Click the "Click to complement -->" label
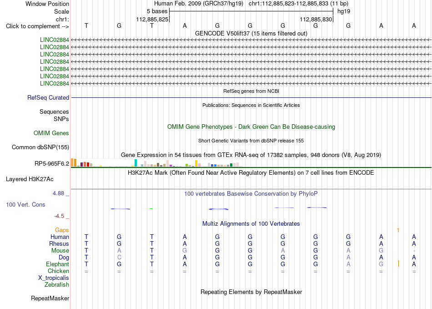432x309 pixels. pyautogui.click(x=37, y=26)
